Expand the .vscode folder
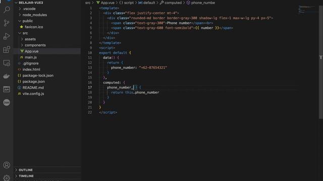The width and height of the screenshot is (323, 181). click(20, 9)
